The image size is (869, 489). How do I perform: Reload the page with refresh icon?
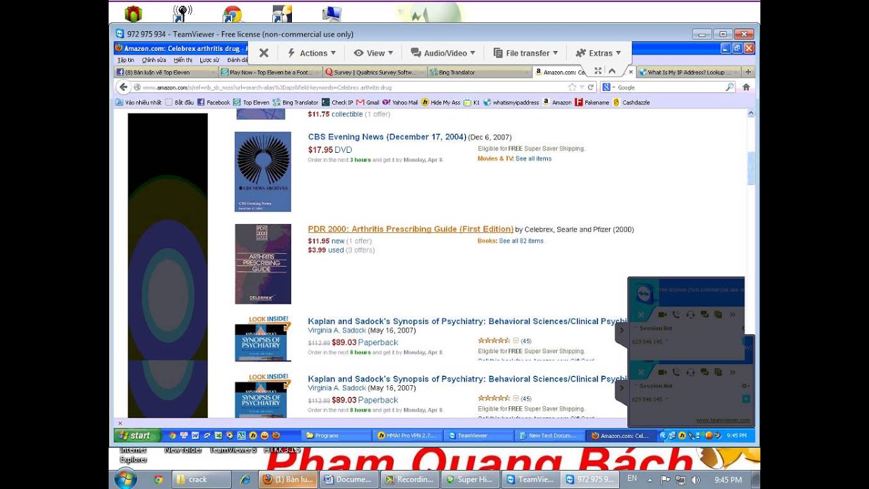point(591,87)
